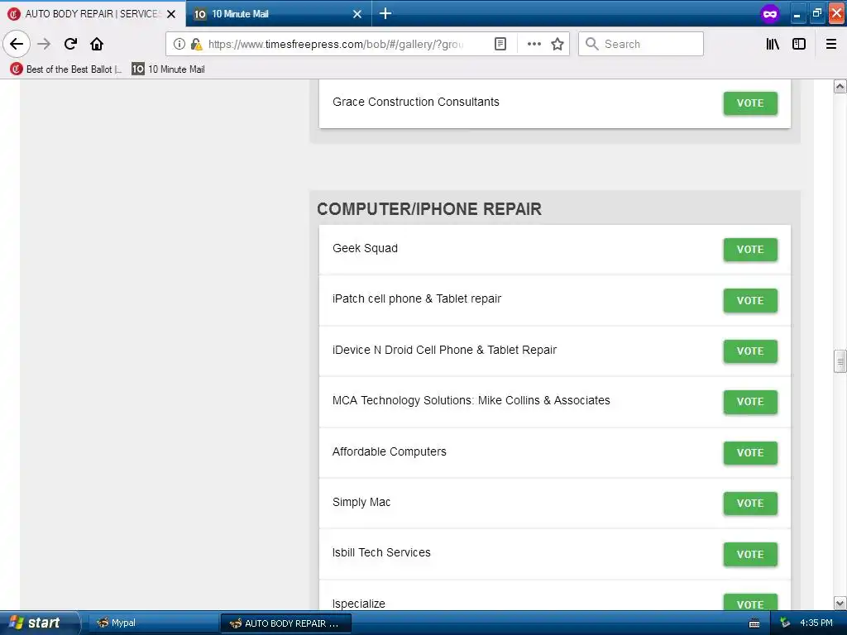Viewport: 847px width, 635px height.
Task: Toggle reader view icon
Action: click(500, 44)
